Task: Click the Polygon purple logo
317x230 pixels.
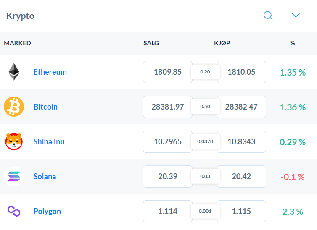Action: (x=14, y=211)
